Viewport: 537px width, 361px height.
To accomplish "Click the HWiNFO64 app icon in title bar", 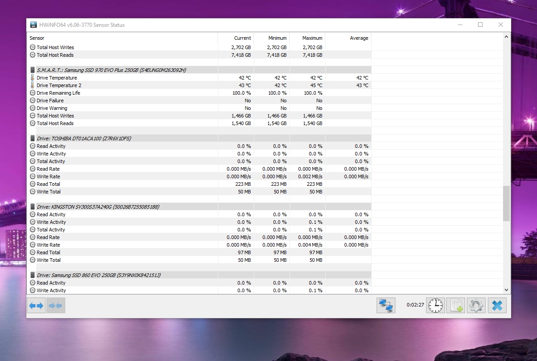I will (34, 25).
